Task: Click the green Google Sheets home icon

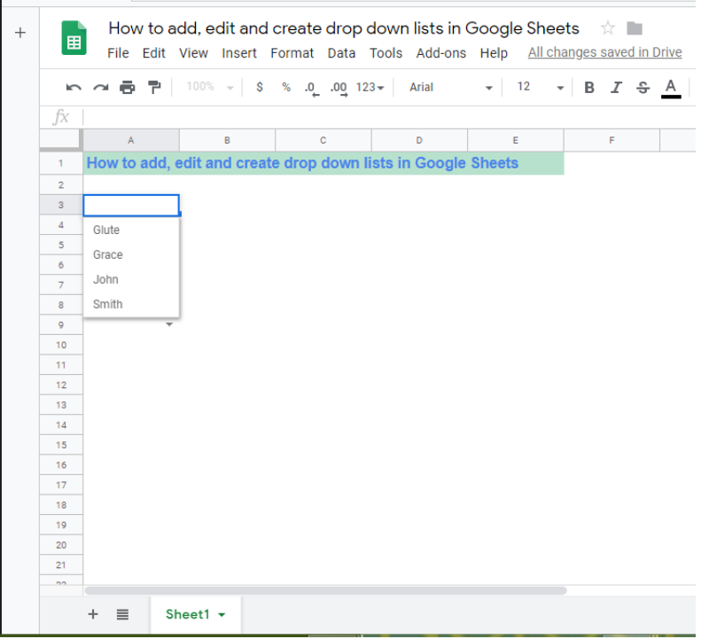Action: (74, 37)
